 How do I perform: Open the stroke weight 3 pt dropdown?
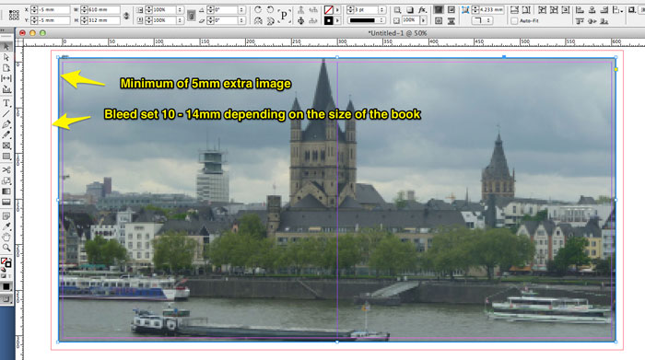[x=381, y=9]
